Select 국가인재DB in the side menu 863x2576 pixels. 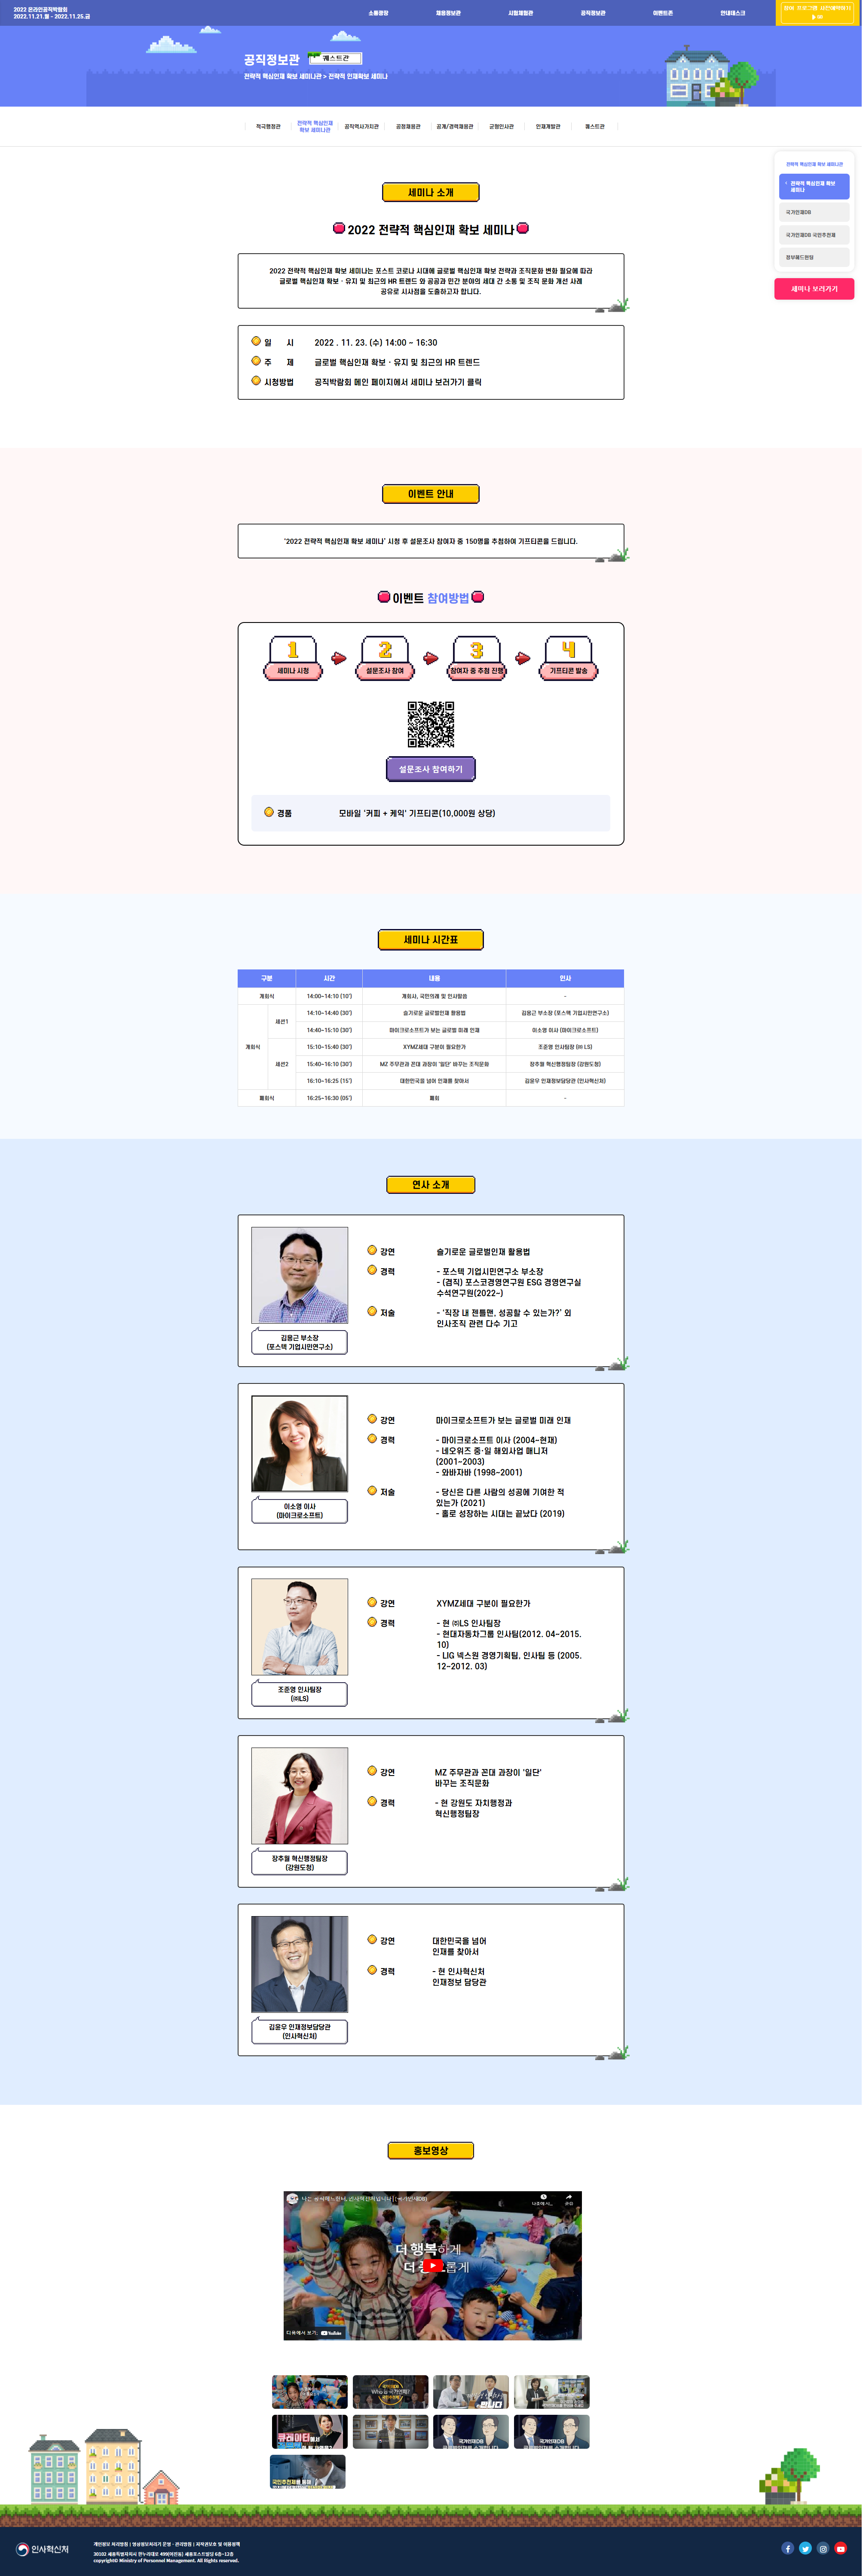[814, 212]
